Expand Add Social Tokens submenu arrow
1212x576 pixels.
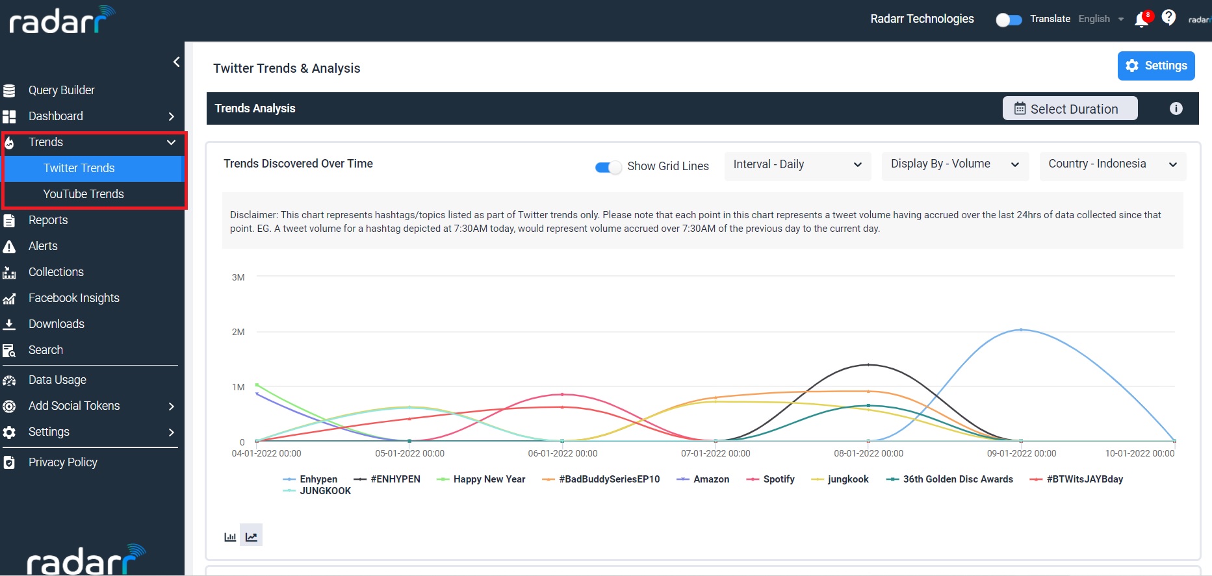coord(172,406)
